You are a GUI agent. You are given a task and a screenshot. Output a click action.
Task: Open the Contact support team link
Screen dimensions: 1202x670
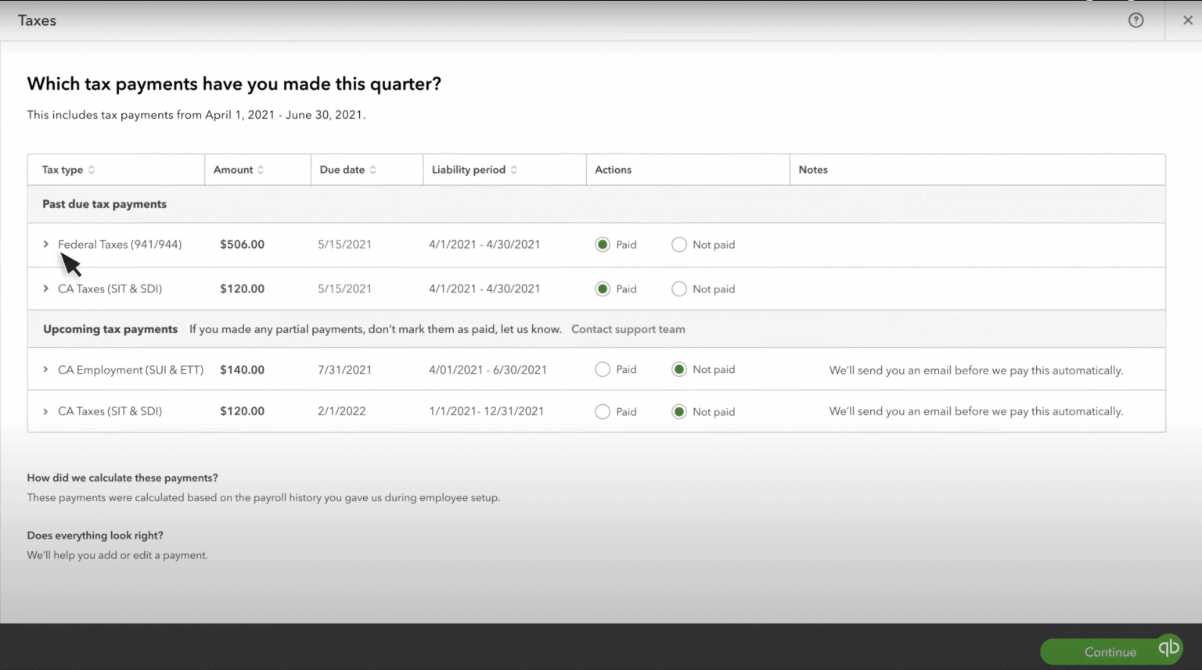click(x=628, y=329)
